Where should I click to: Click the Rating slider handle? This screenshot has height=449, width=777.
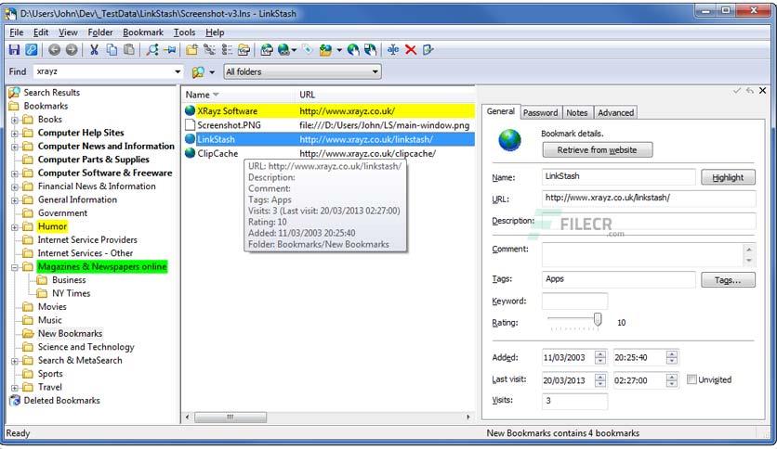(x=598, y=319)
